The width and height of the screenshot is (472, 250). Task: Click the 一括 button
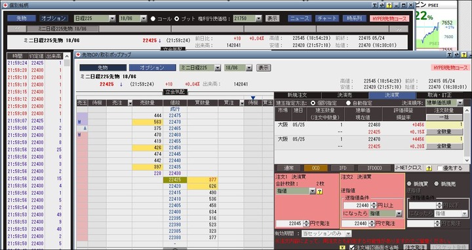[x=444, y=118]
